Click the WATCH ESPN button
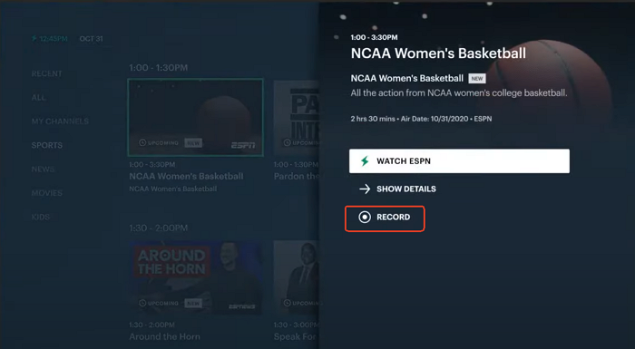This screenshot has width=635, height=349. [459, 161]
